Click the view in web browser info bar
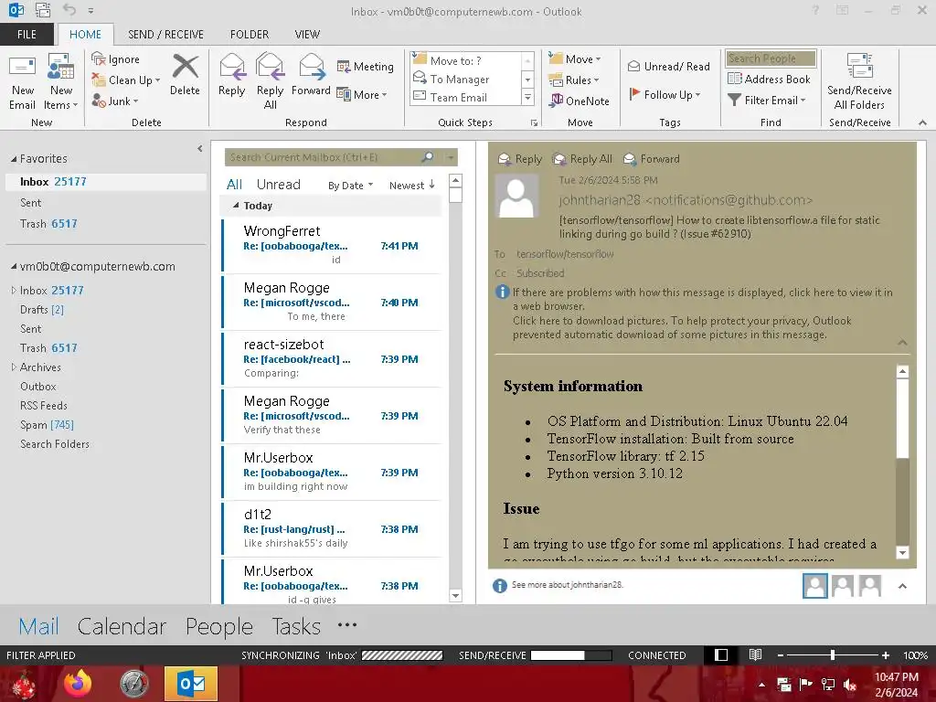 coord(702,299)
